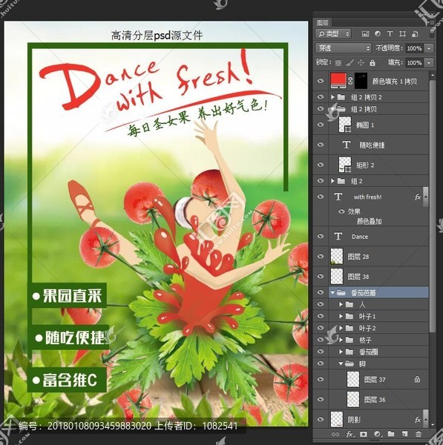Hide the 椭圆 1 layer

tap(321, 125)
